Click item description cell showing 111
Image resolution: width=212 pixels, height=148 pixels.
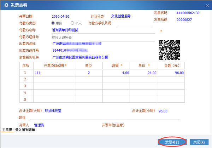click(54, 73)
